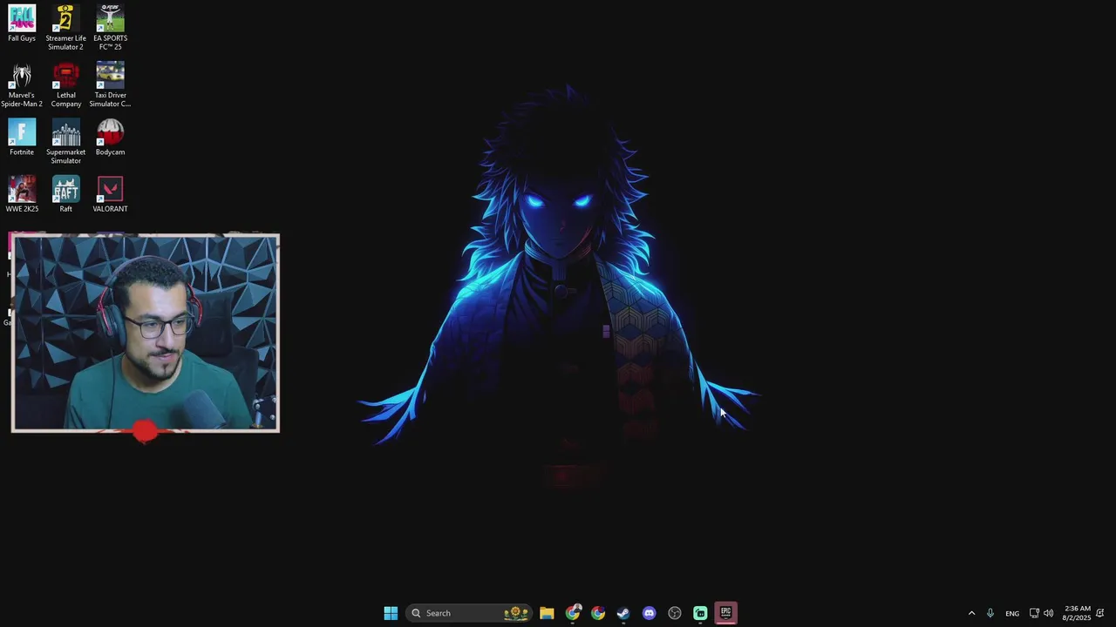Click the microphone tray icon

[990, 613]
